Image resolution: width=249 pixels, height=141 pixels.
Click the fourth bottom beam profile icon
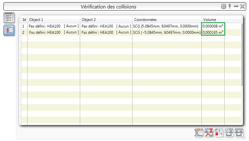[x=229, y=133]
